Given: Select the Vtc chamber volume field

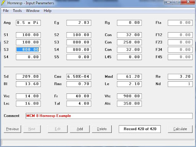Looking at the screenshot, I should [x=129, y=96].
